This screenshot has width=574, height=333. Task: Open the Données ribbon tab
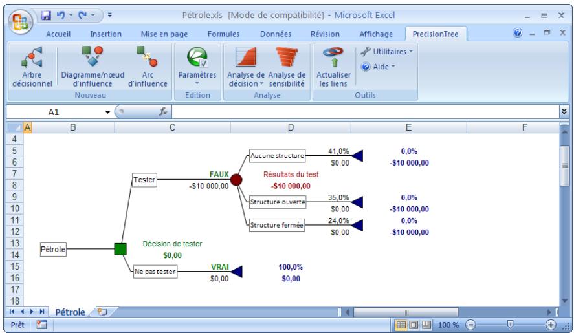coord(275,34)
